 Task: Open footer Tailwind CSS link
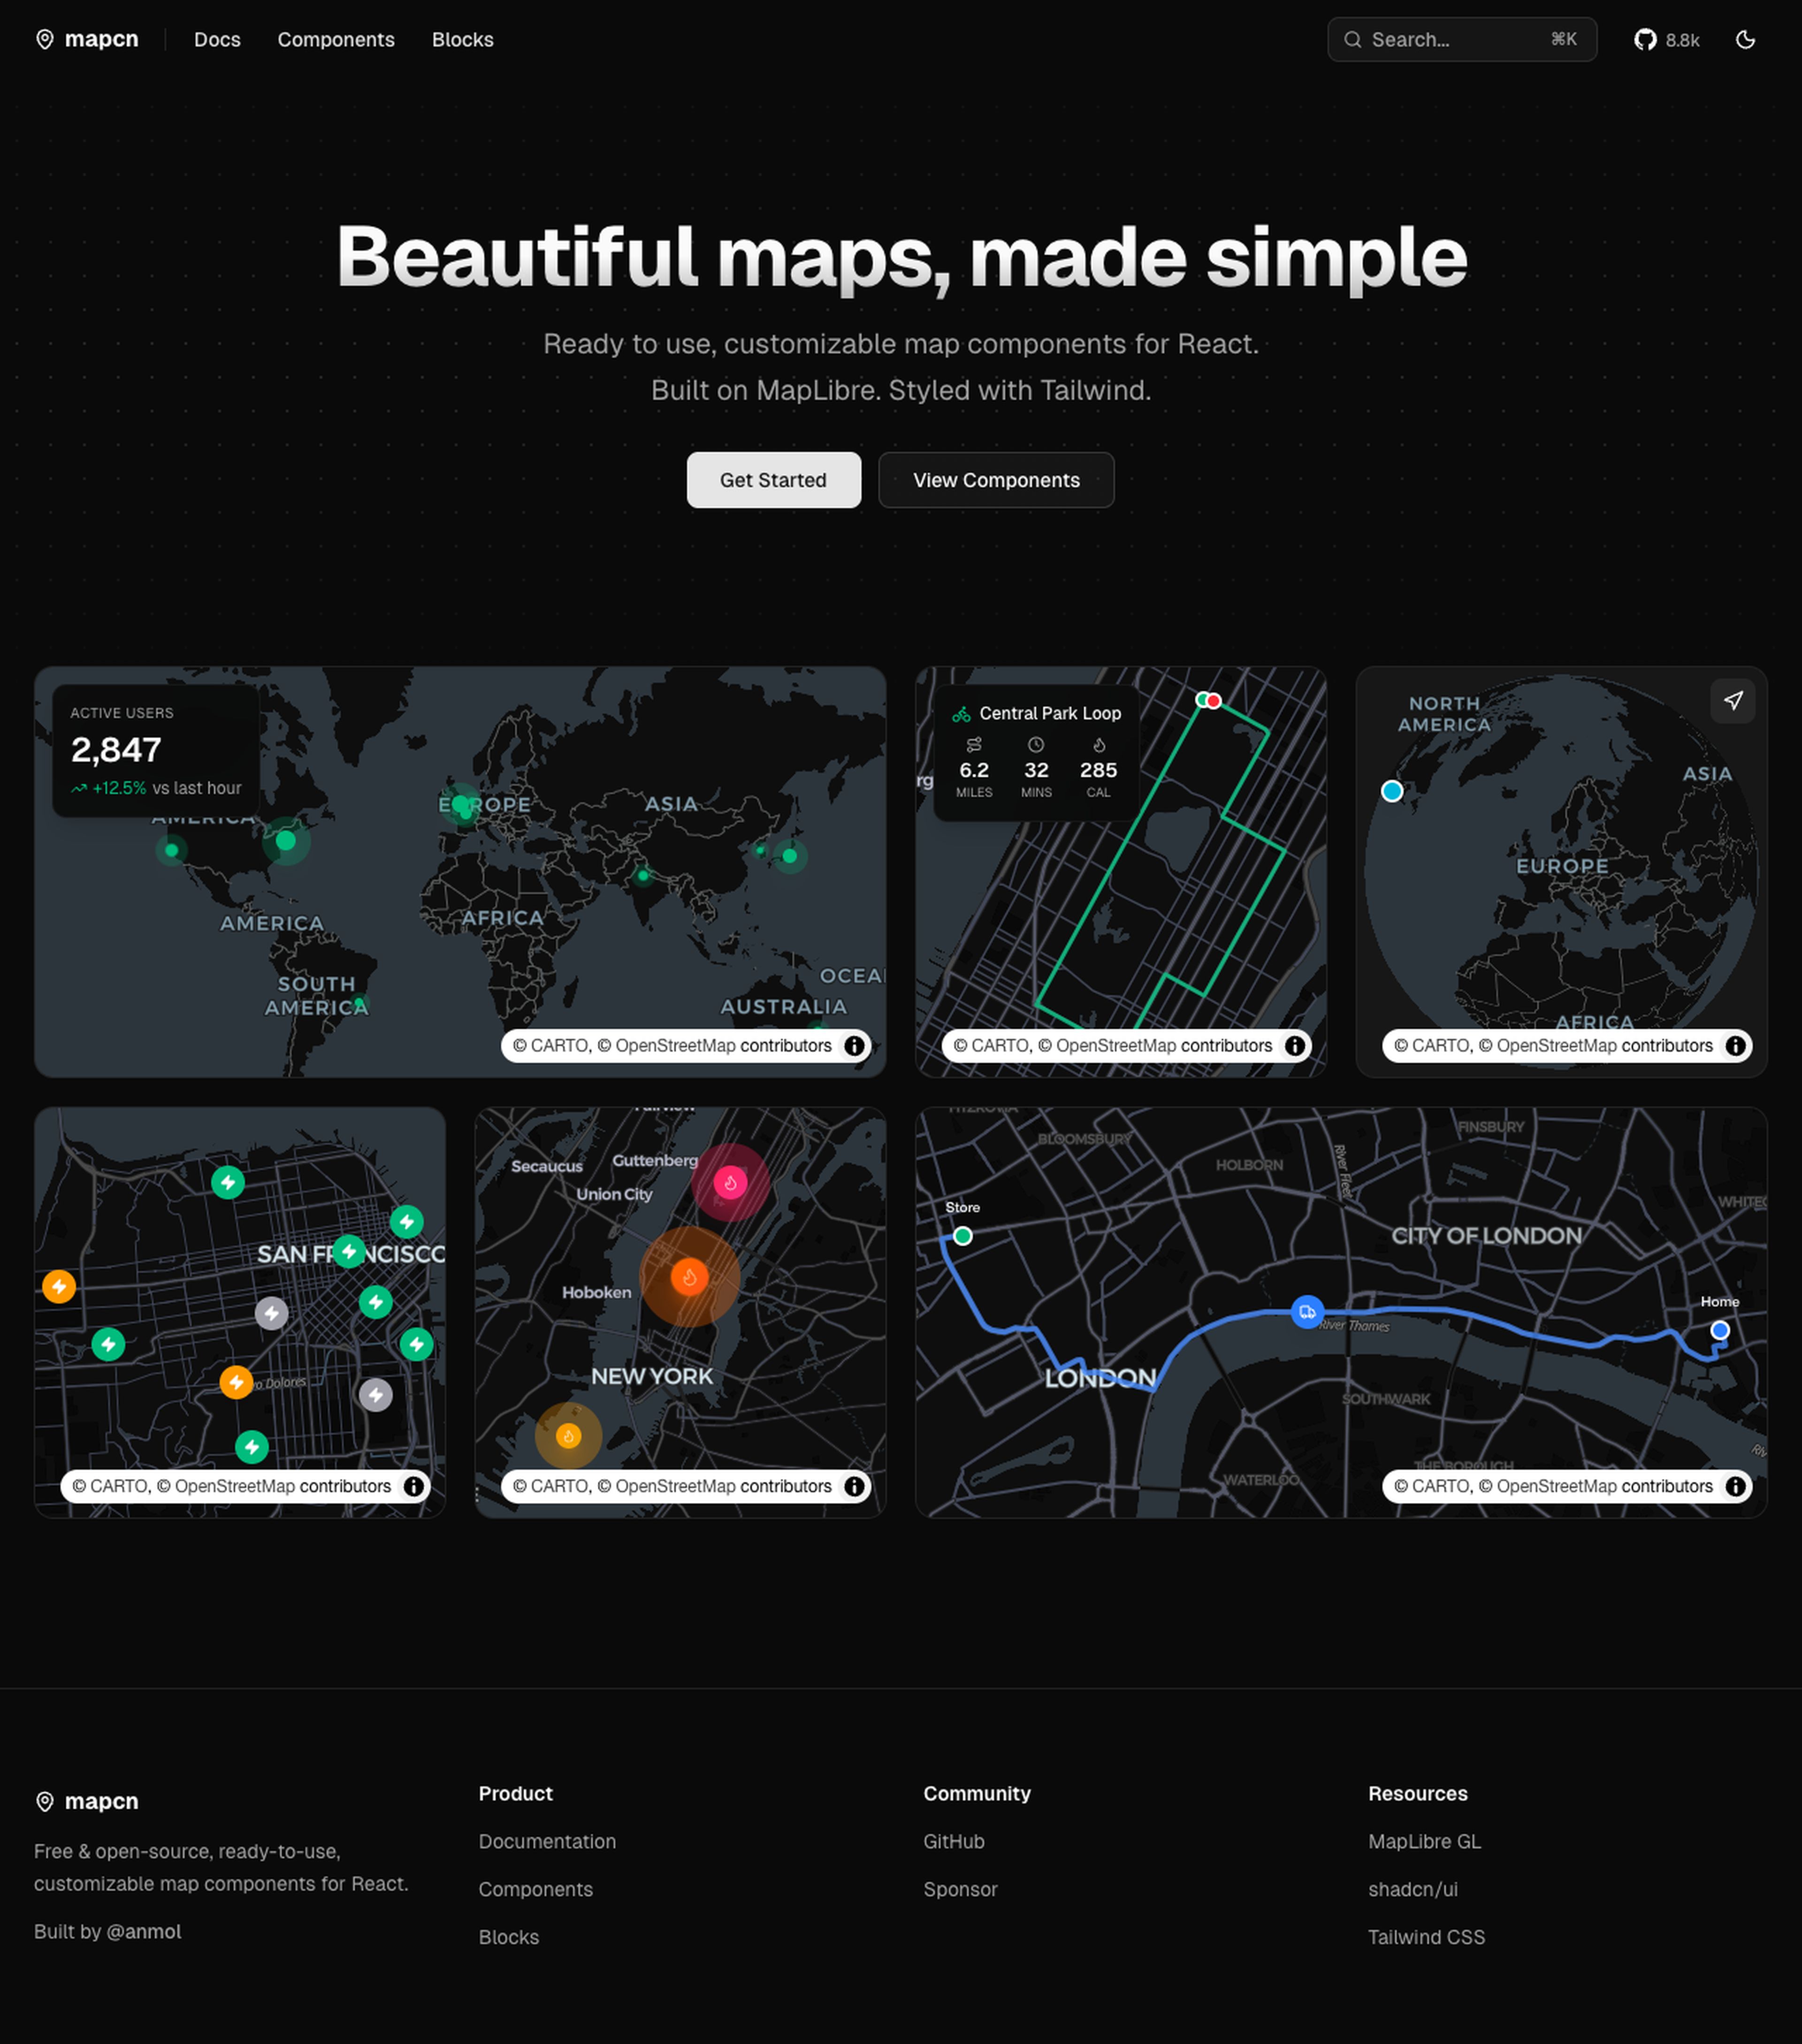1427,1937
